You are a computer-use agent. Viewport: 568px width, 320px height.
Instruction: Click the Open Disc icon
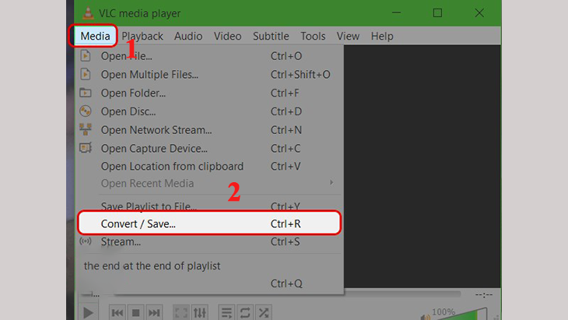pos(86,111)
